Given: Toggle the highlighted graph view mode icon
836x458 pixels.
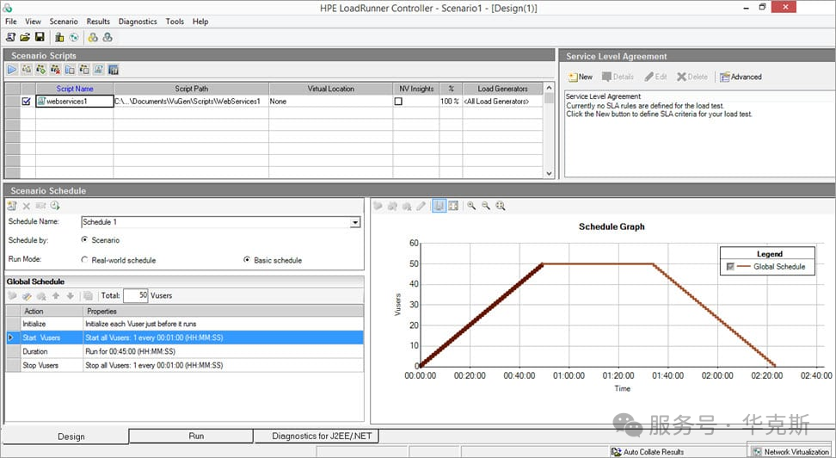Looking at the screenshot, I should 439,206.
